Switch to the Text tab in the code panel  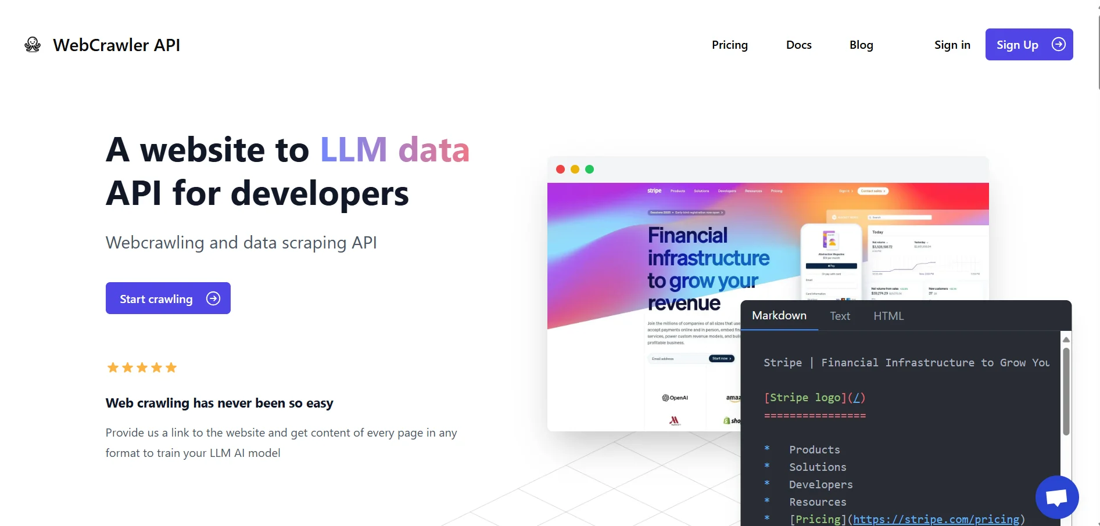click(839, 316)
